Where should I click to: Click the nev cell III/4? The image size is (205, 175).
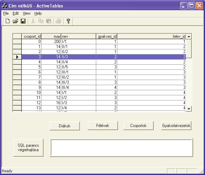(x=79, y=87)
